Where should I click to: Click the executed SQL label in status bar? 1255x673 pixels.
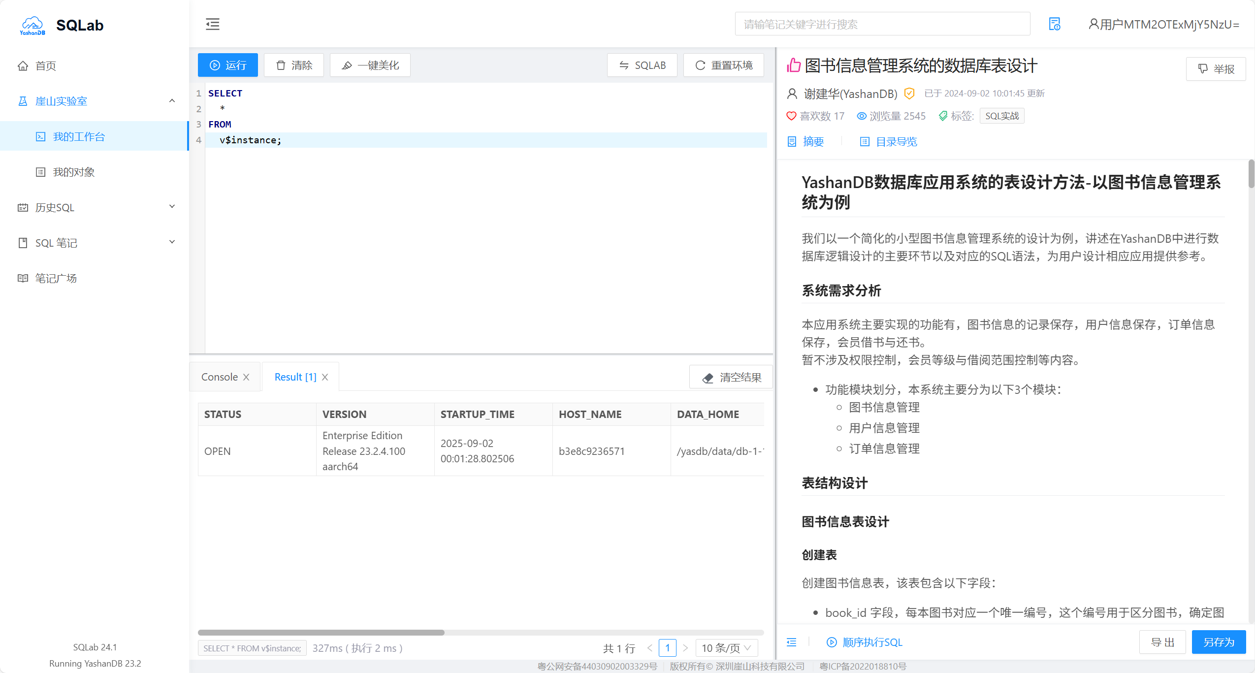click(252, 648)
